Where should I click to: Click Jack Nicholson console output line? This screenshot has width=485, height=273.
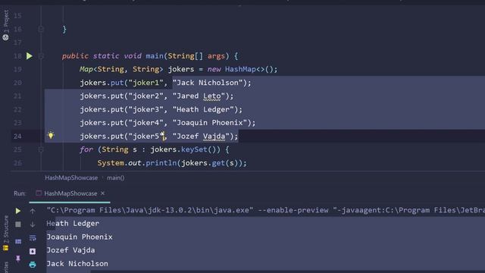point(77,264)
